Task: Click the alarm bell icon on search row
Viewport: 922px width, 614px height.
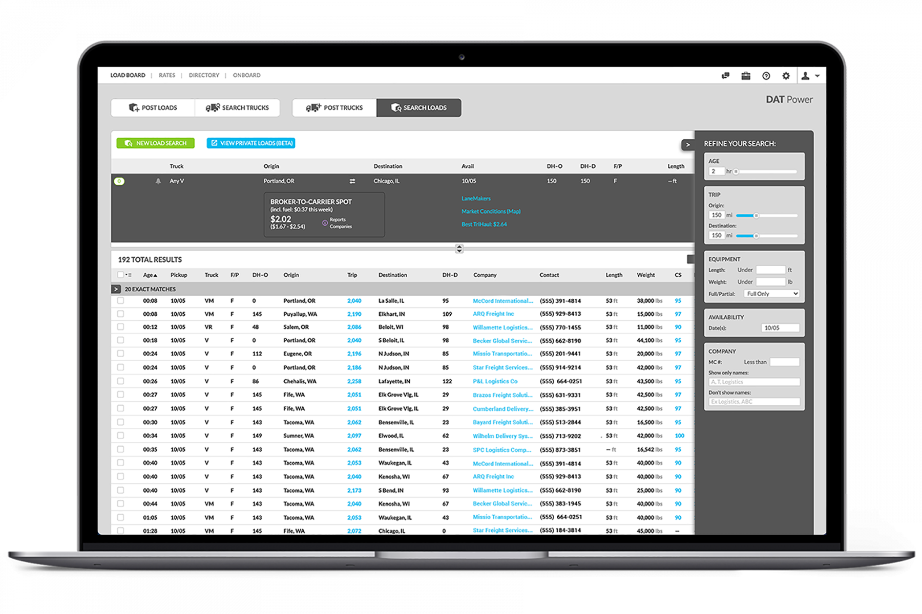Action: coord(158,181)
